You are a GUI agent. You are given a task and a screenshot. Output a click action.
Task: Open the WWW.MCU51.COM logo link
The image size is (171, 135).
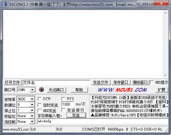point(122,90)
